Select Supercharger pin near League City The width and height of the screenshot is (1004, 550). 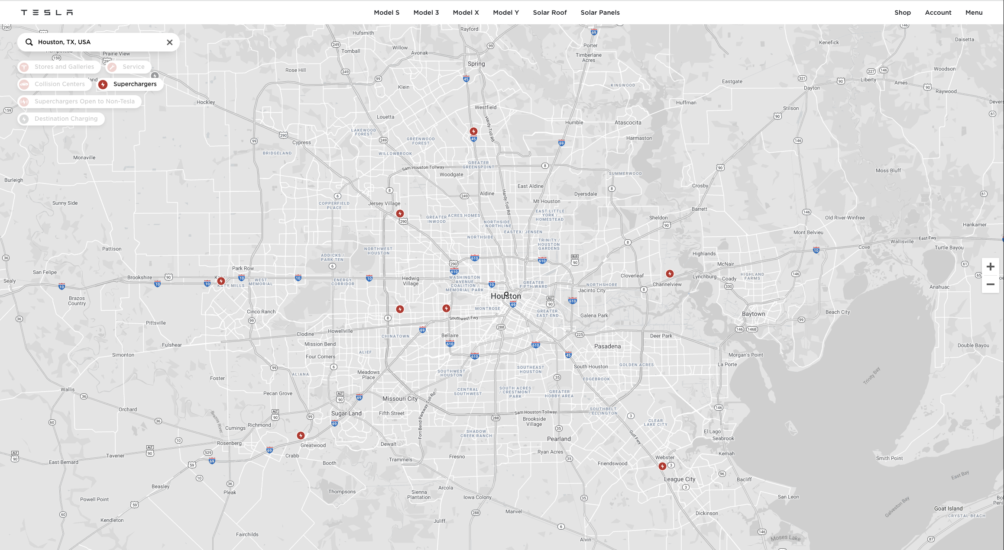[662, 466]
